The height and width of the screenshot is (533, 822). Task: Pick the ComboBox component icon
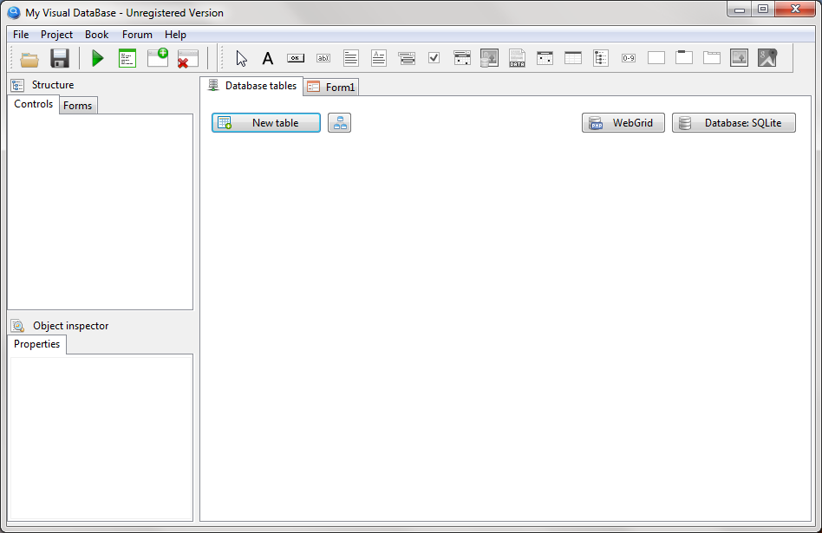pos(407,58)
